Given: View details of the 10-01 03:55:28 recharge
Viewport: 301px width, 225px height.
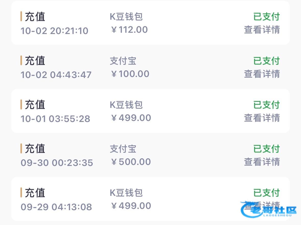Looking at the screenshot, I should coord(262,118).
